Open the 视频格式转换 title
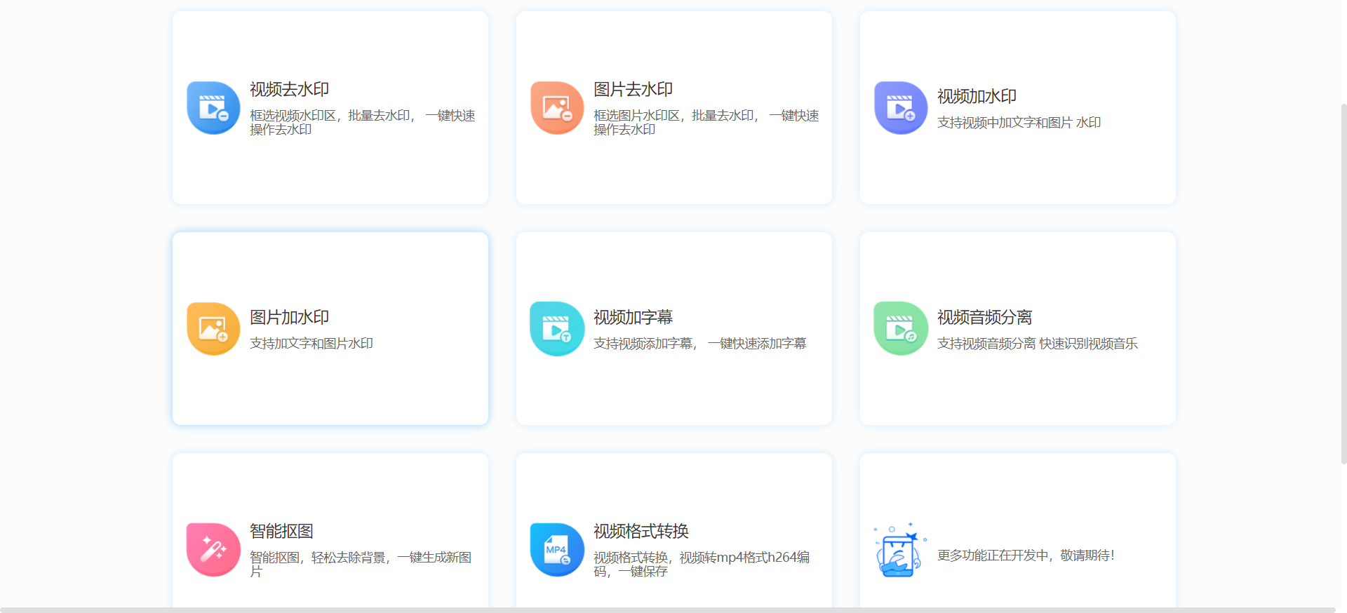 (641, 532)
